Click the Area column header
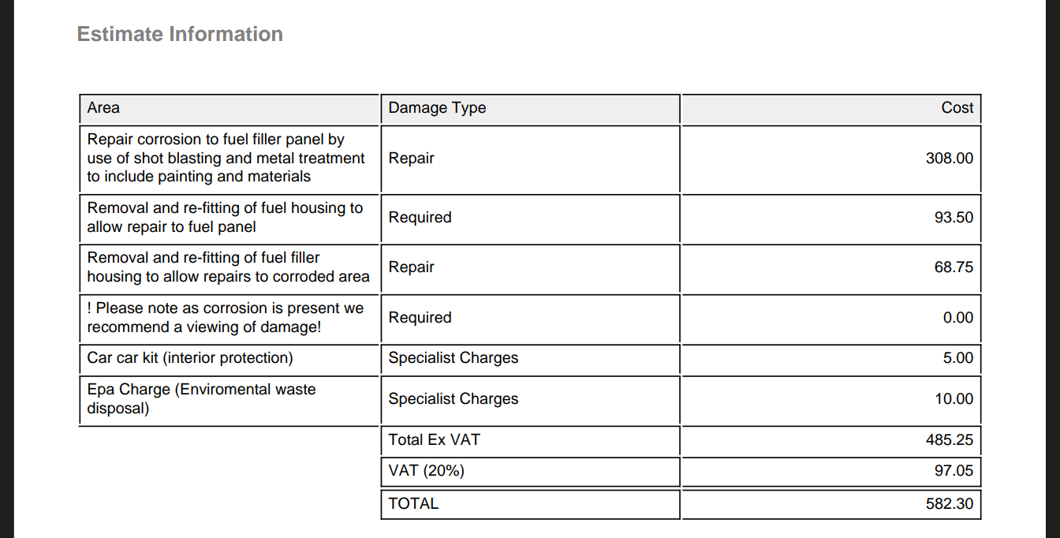This screenshot has width=1060, height=538. point(103,108)
